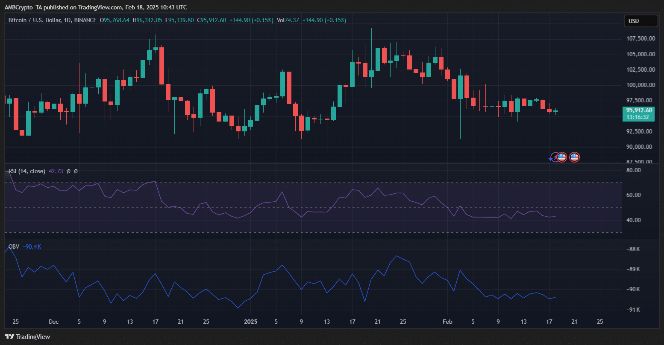Change the 1D timeframe
The height and width of the screenshot is (345, 664).
[x=66, y=20]
